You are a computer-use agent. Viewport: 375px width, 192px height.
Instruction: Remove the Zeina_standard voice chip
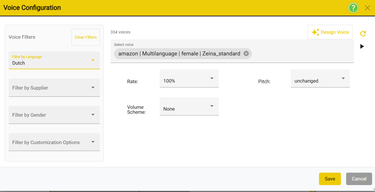click(246, 53)
